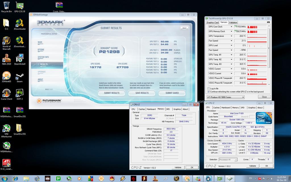Click the GPU-Z Close button
Image resolution: width=291 pixels, height=182 pixels.
coord(264,97)
